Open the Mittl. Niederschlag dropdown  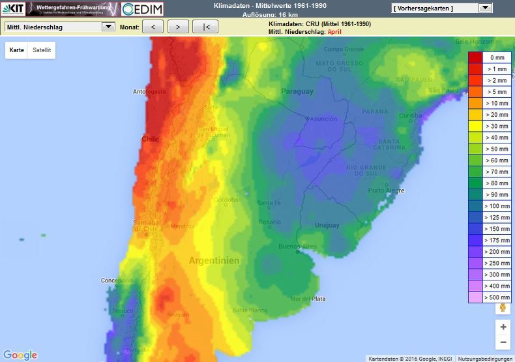[x=60, y=27]
